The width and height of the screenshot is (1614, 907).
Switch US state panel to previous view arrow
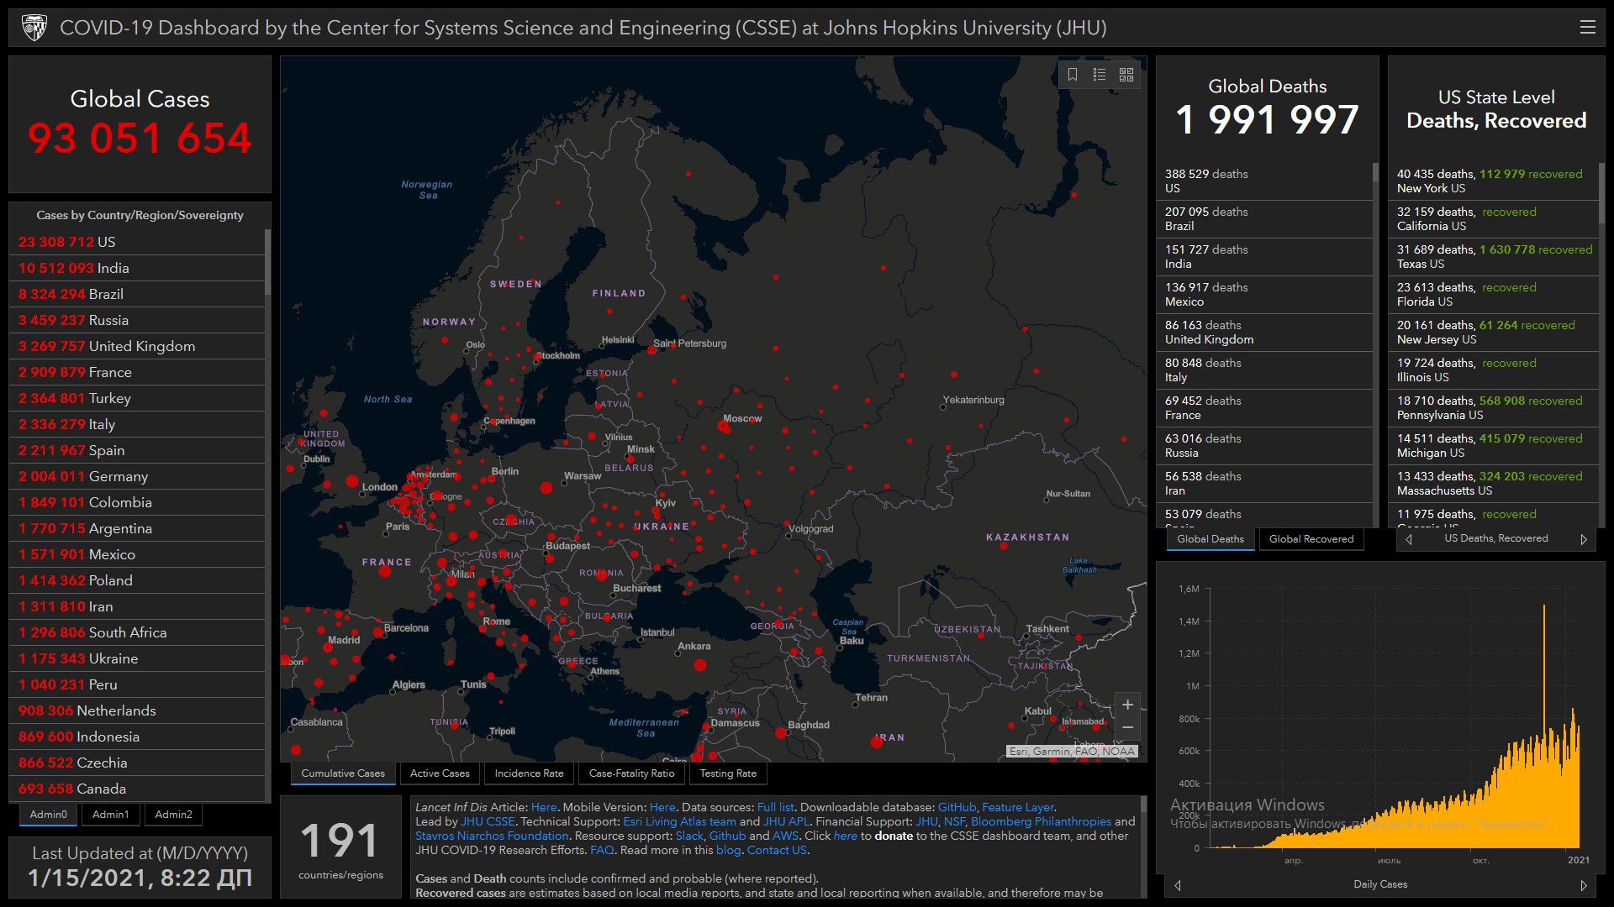1409,539
